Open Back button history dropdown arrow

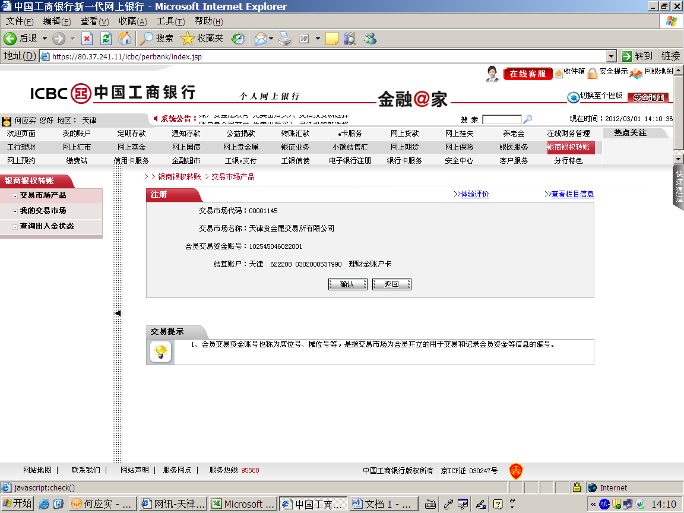click(x=45, y=39)
